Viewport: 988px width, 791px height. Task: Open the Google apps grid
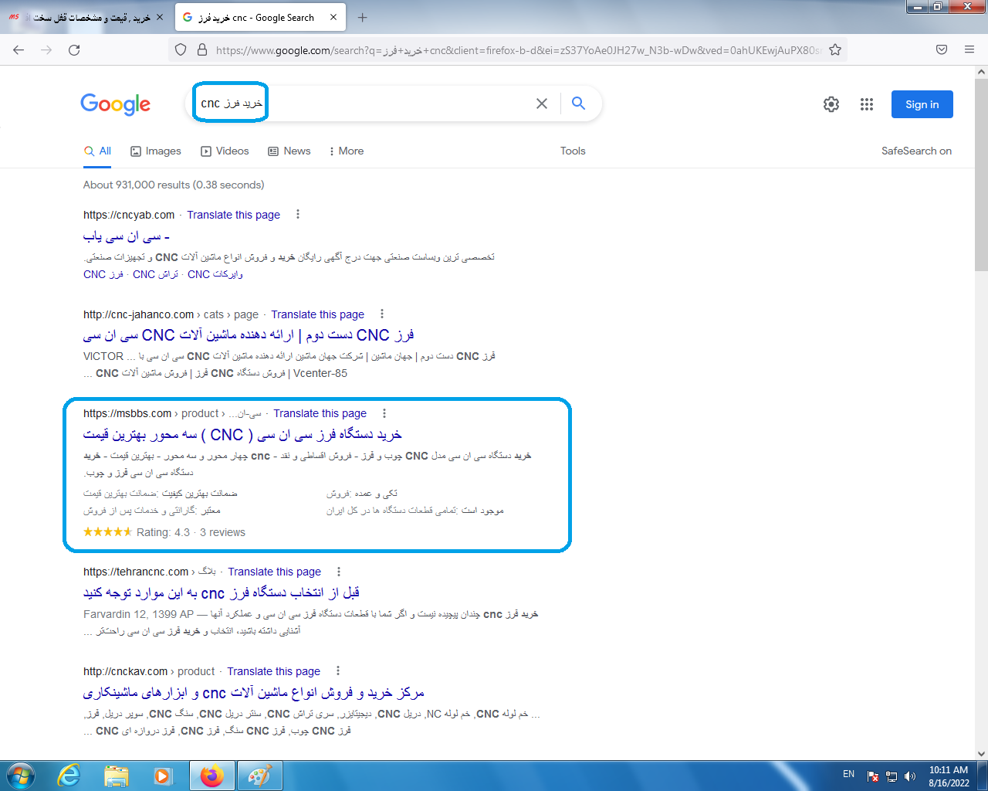click(x=867, y=104)
